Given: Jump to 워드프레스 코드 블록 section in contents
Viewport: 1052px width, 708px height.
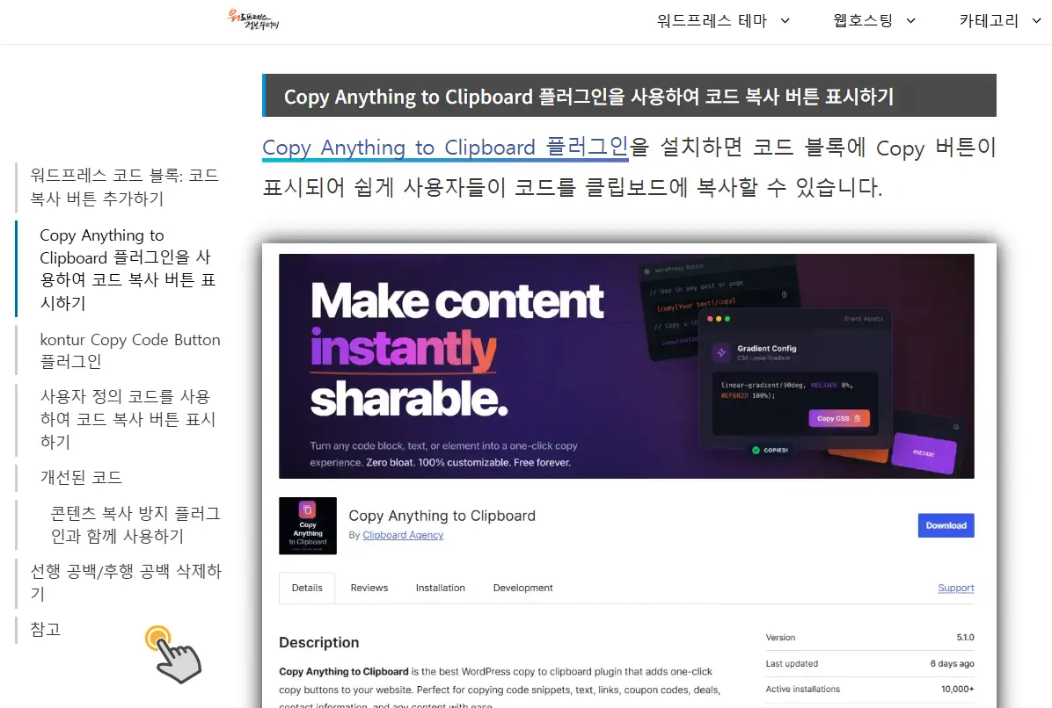Looking at the screenshot, I should point(124,187).
